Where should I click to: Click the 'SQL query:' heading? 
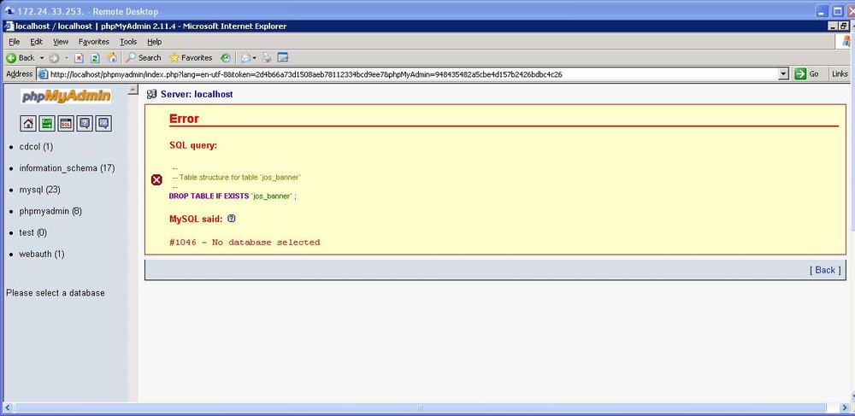(193, 145)
